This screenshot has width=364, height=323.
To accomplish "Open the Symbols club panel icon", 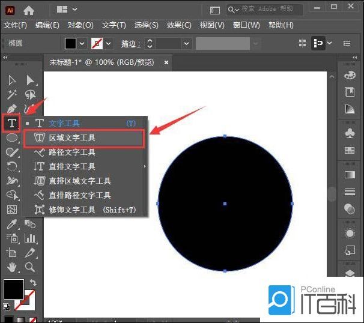I will point(350,133).
